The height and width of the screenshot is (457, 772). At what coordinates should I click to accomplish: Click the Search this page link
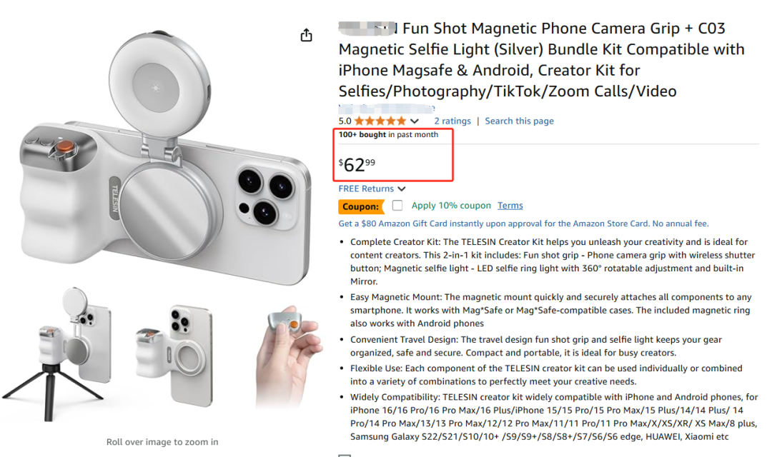pos(520,121)
